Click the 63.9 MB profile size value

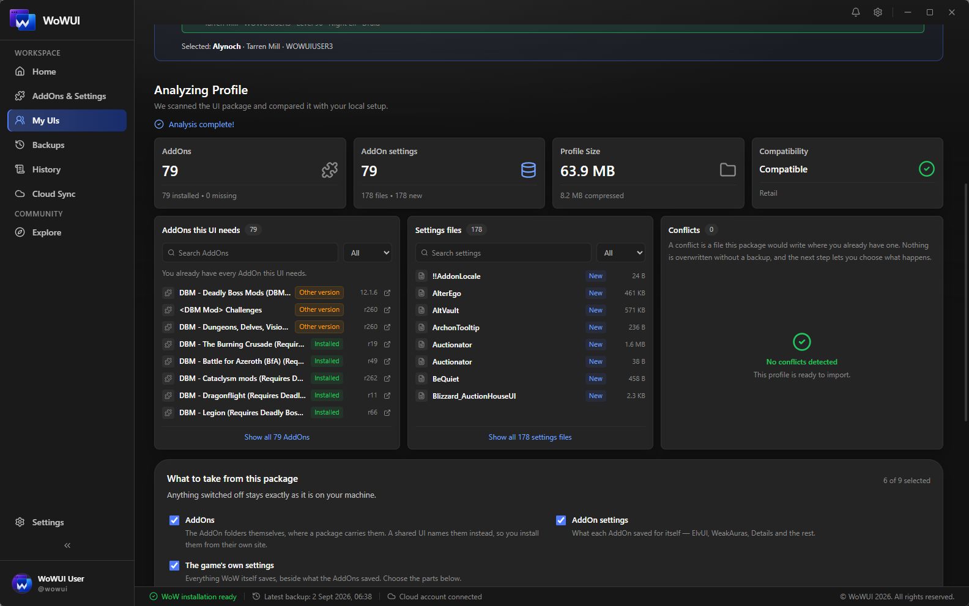tap(587, 171)
